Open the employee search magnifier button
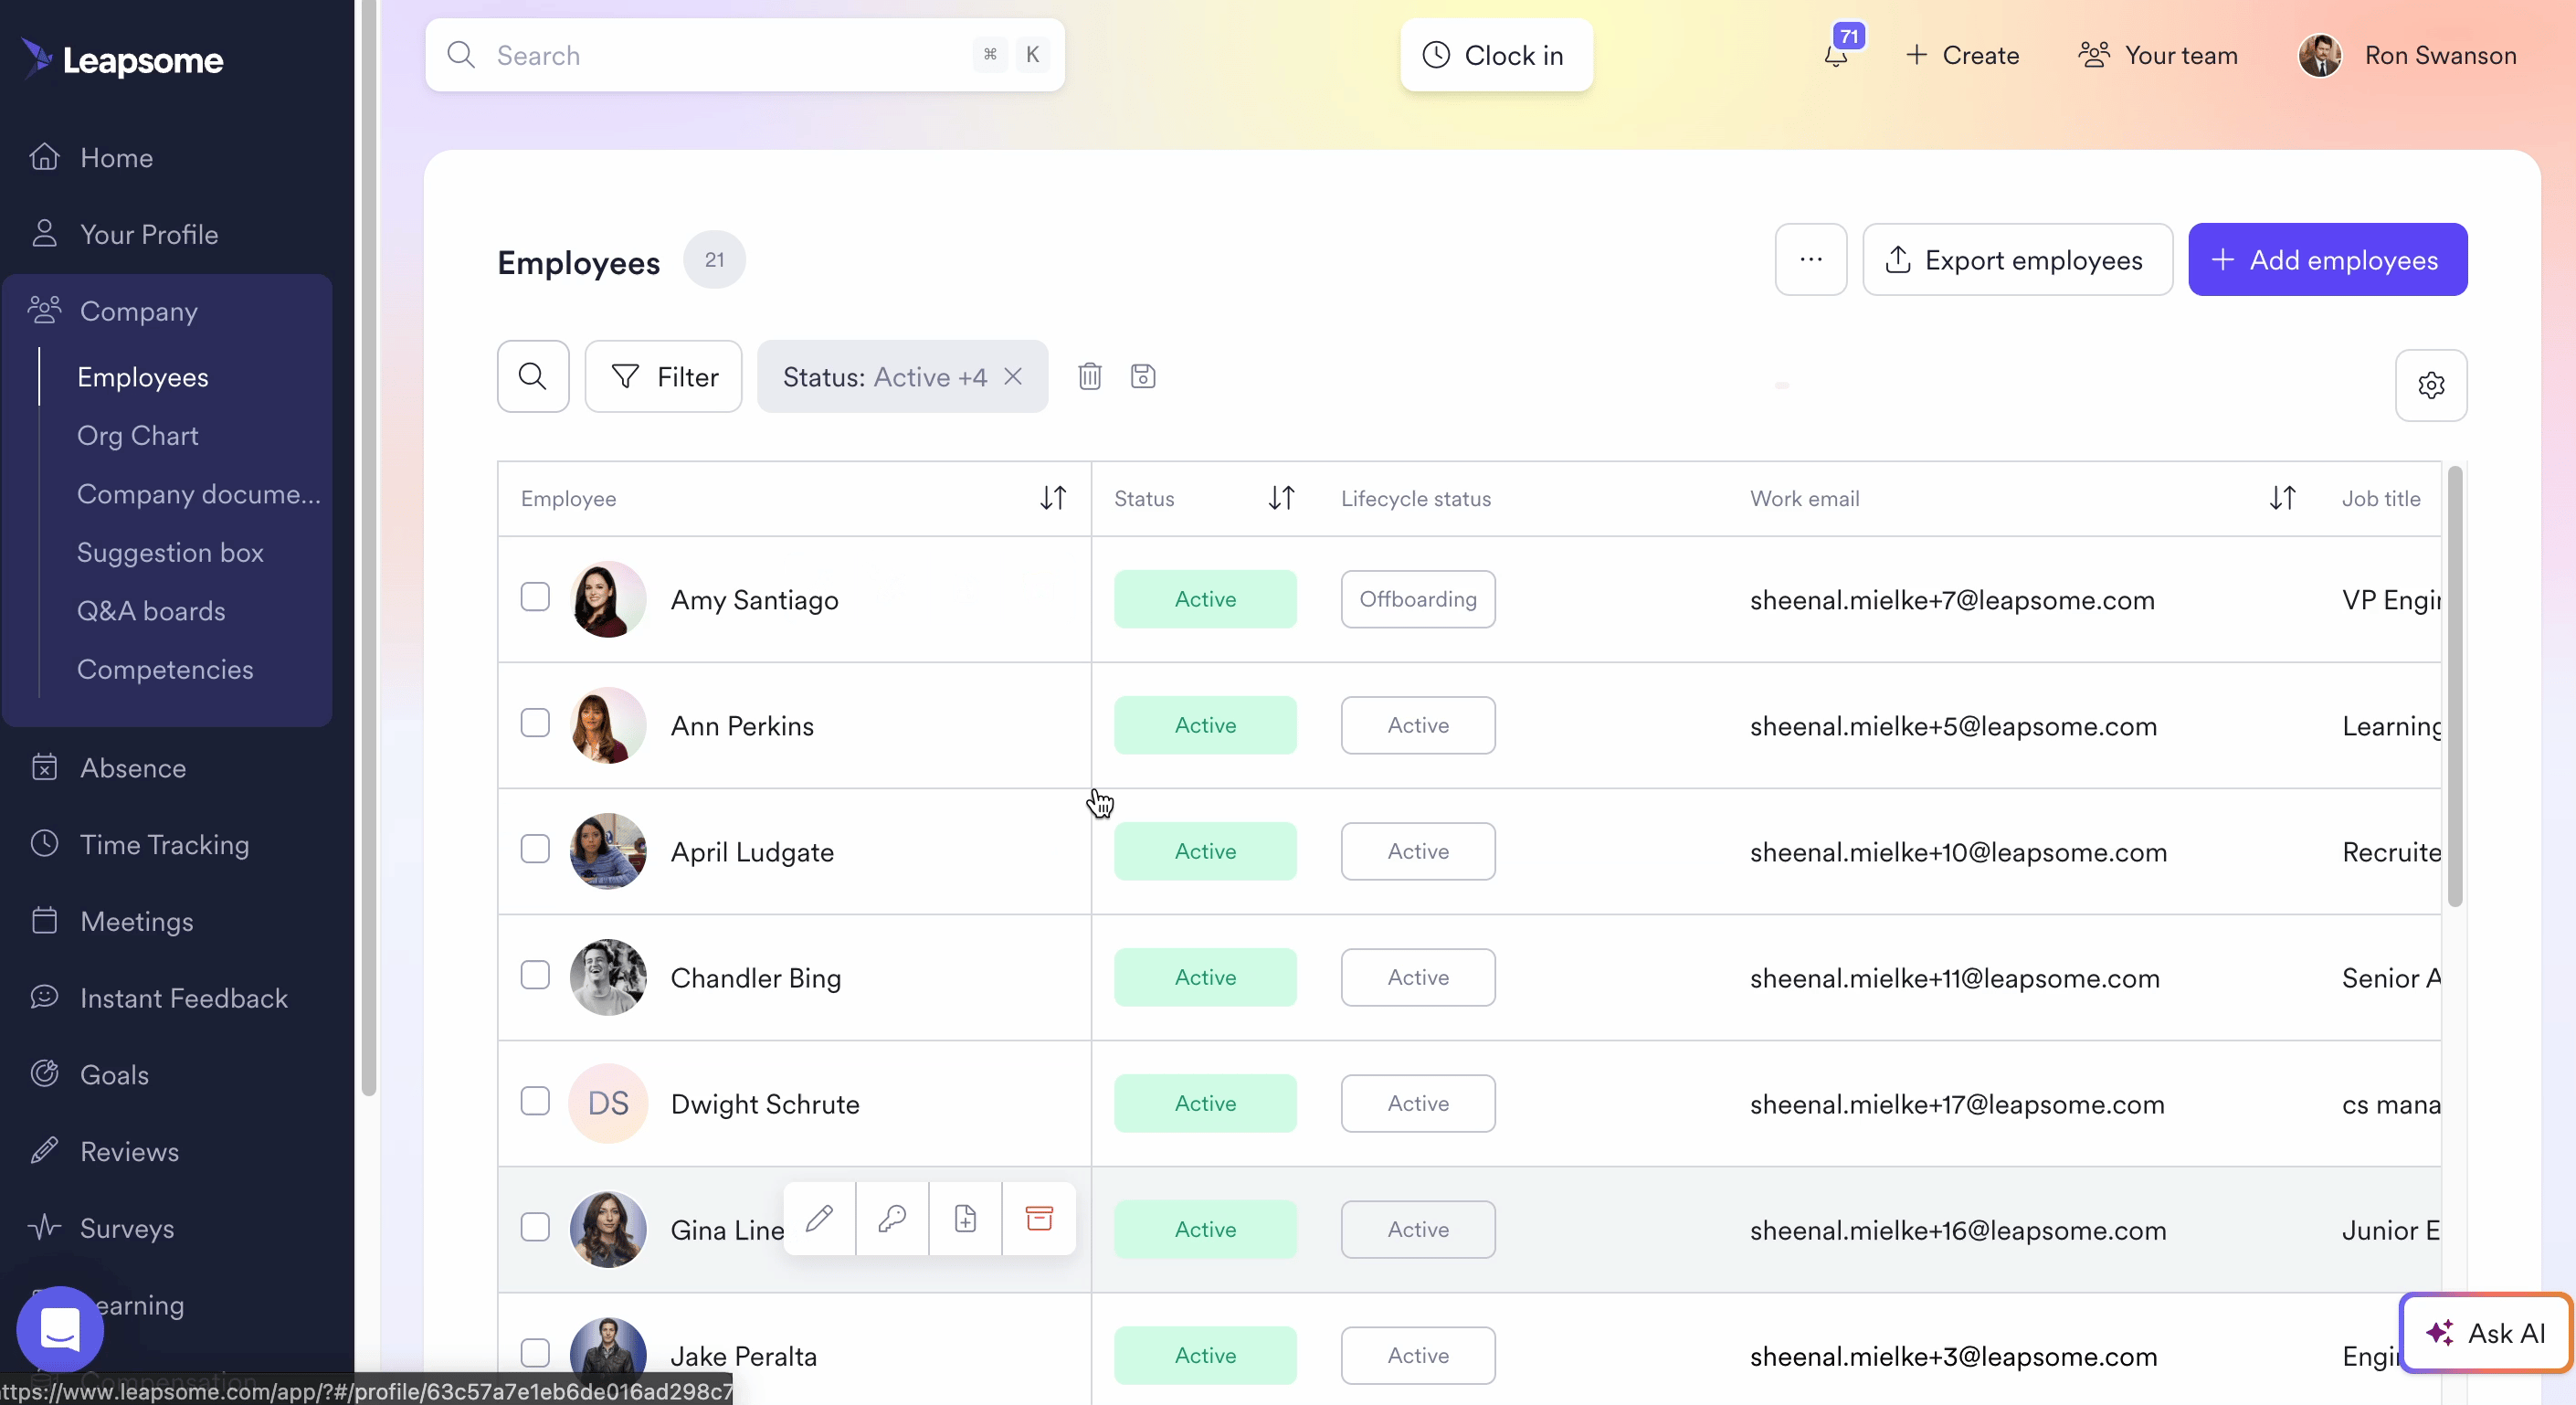 tap(533, 377)
